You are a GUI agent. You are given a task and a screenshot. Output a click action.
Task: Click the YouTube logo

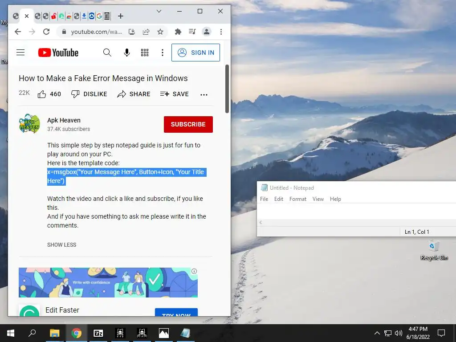click(58, 53)
